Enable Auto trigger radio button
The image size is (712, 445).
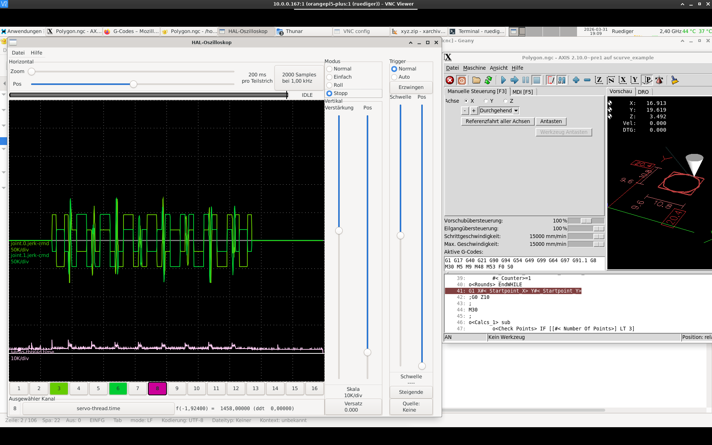coord(394,77)
